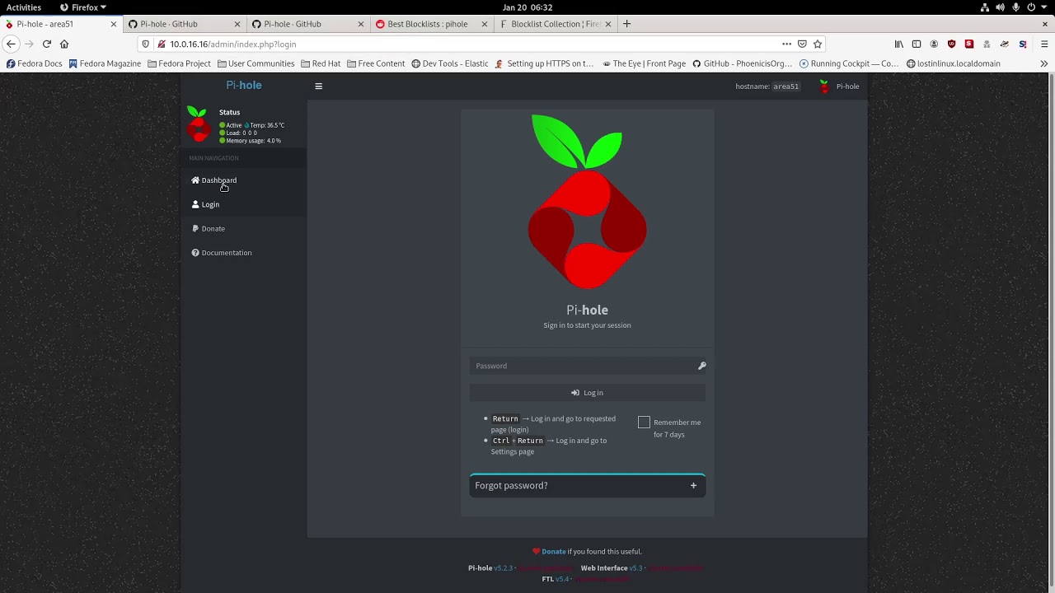
Task: Click the site info shield icon in URL bar
Action: 146,44
